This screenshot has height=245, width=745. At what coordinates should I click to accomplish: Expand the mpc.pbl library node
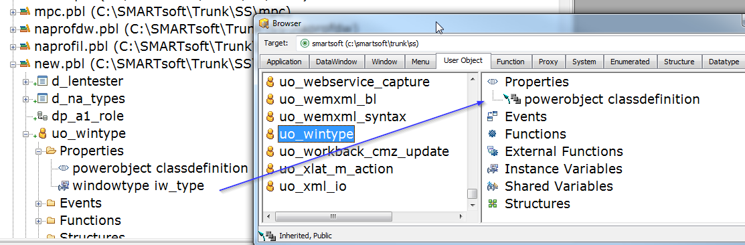pos(13,12)
